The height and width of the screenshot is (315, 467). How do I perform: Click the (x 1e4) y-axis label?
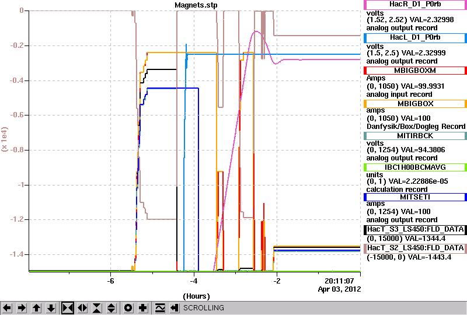coord(5,139)
